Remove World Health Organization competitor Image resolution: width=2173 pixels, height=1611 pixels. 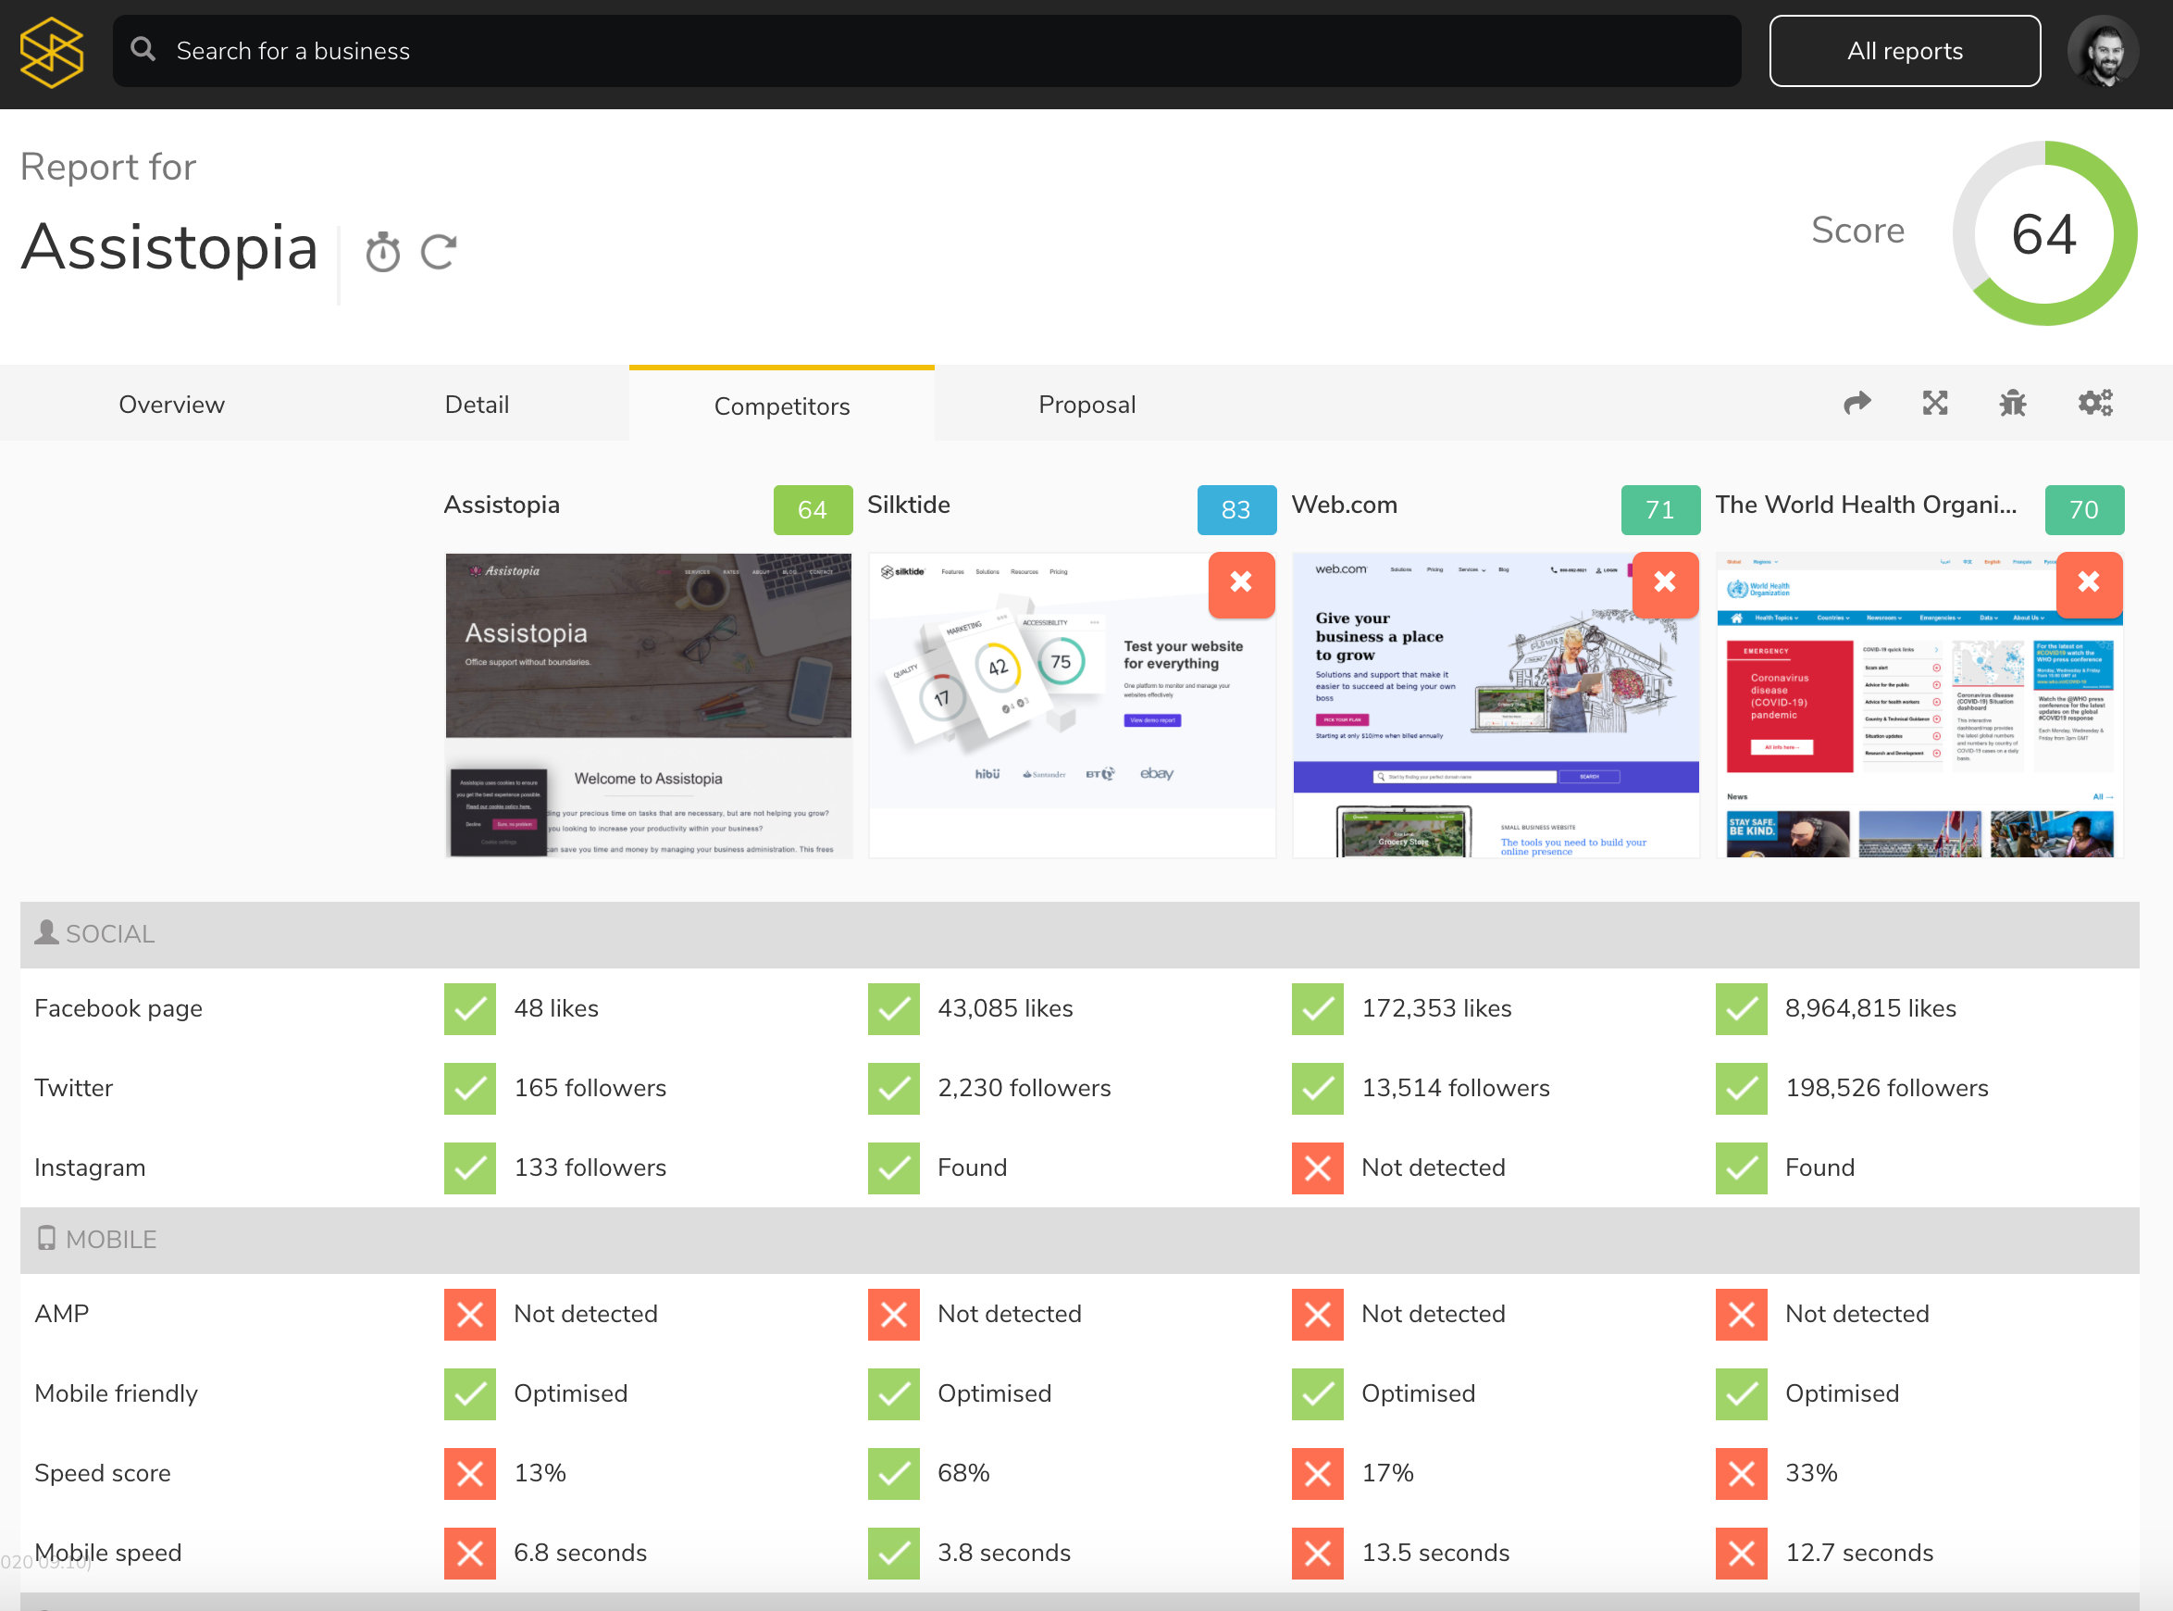2087,583
